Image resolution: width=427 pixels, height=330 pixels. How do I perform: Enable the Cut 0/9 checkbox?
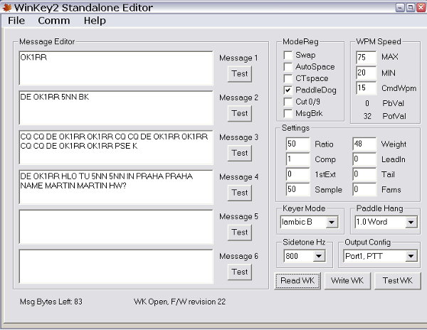point(288,102)
